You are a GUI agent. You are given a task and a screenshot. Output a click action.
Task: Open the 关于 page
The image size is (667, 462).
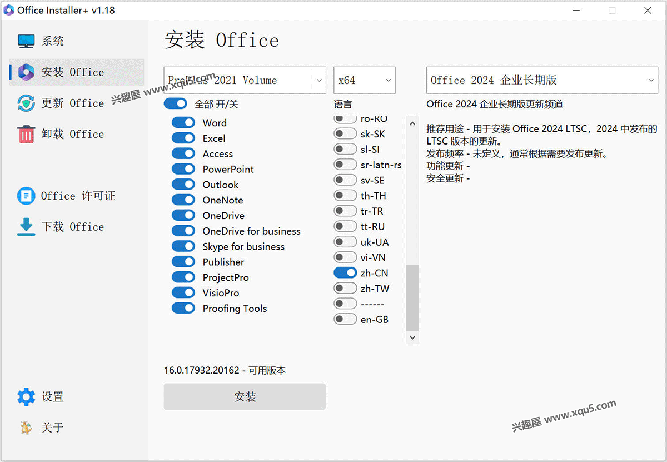77,428
